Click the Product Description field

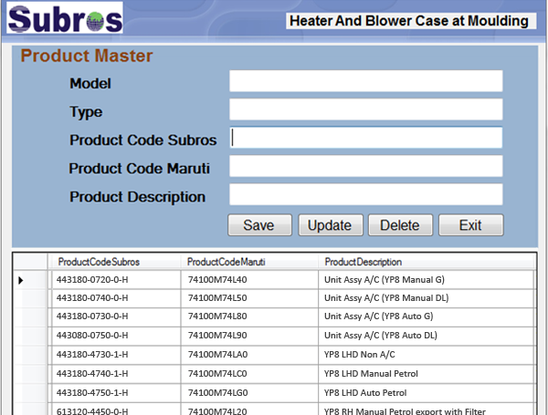tap(366, 194)
